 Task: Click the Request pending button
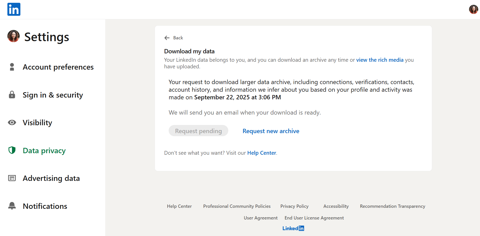pyautogui.click(x=198, y=131)
